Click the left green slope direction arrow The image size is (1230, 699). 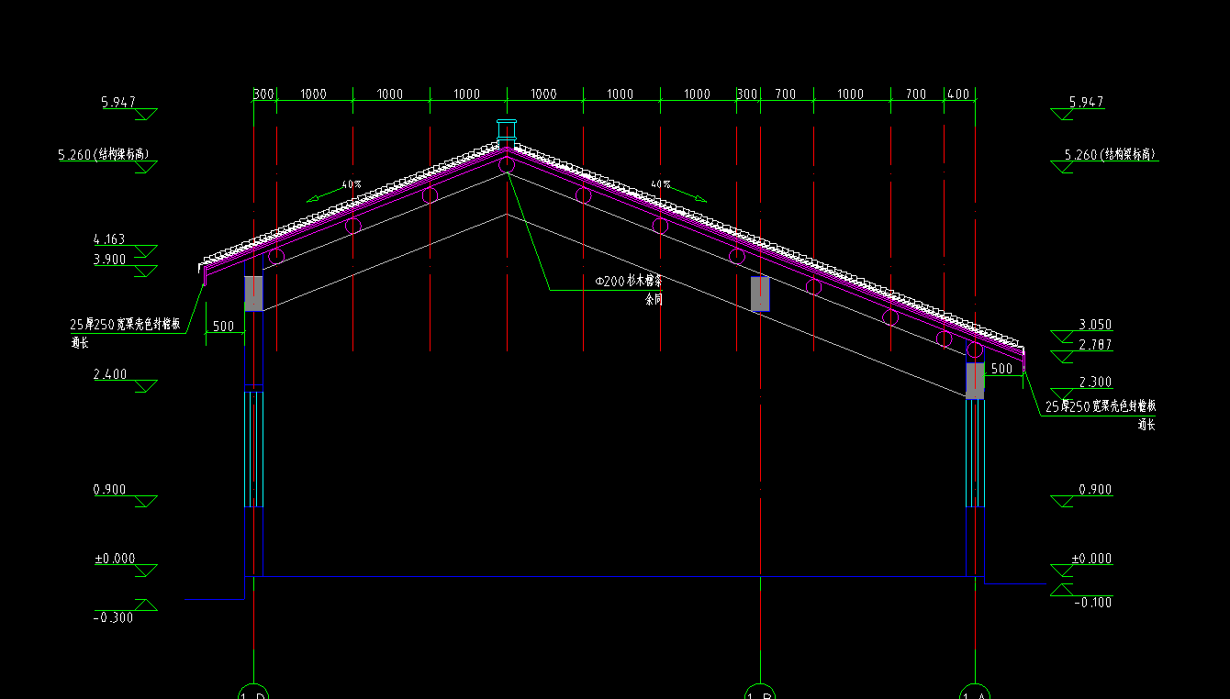[x=323, y=195]
